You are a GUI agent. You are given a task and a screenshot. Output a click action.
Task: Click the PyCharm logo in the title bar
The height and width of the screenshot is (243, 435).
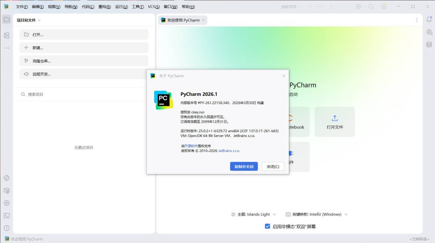pyautogui.click(x=6, y=6)
